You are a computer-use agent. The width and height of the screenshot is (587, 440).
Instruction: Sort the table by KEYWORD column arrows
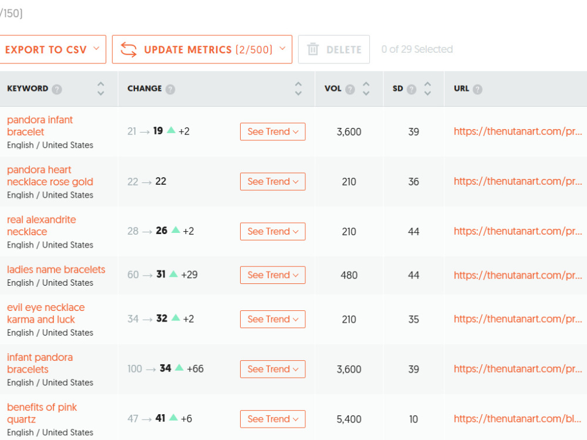click(x=101, y=89)
